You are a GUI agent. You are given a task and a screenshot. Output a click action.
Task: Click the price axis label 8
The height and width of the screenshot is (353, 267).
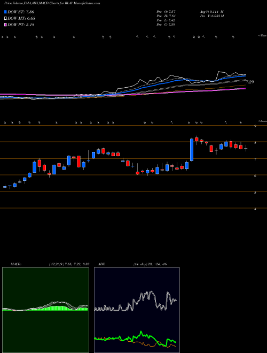point(255,143)
